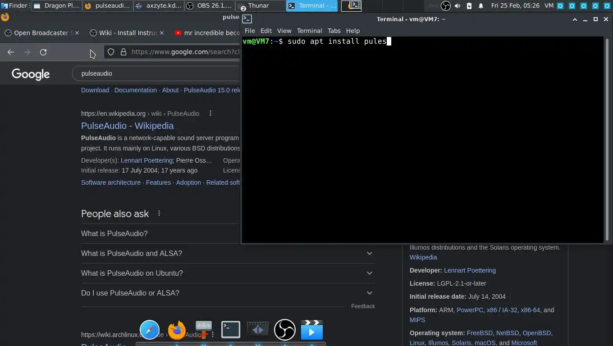The width and height of the screenshot is (613, 346).
Task: Switch to Dragon Player taskbar window
Action: click(56, 6)
